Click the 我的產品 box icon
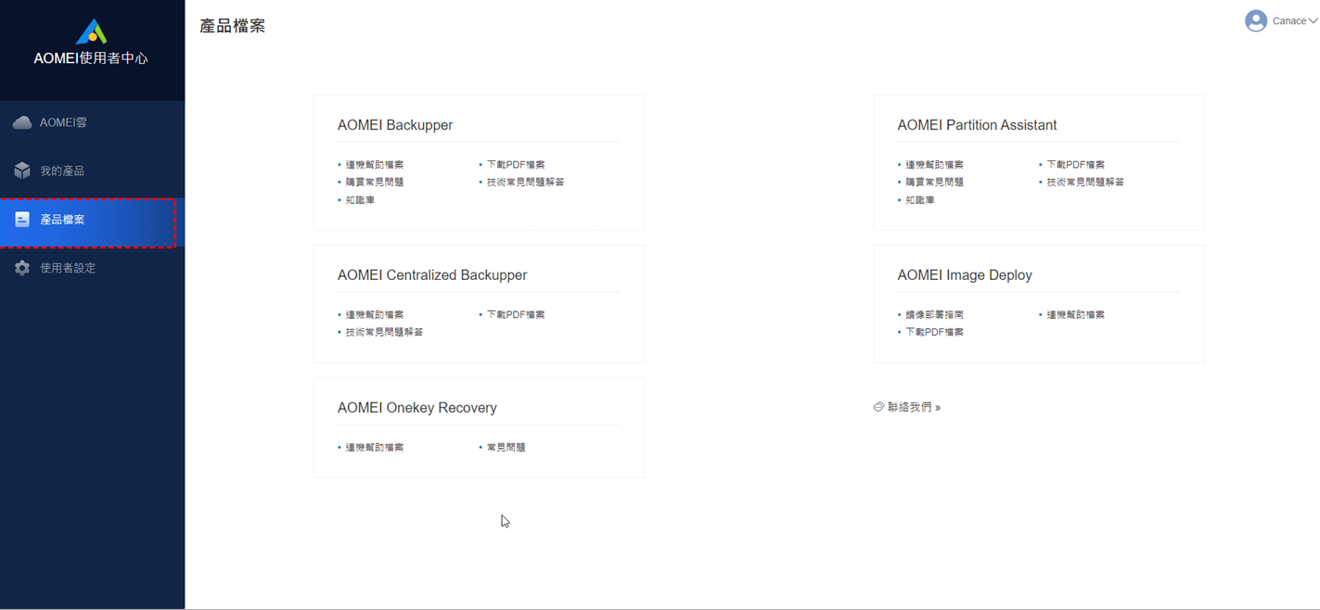1320x610 pixels. click(22, 171)
